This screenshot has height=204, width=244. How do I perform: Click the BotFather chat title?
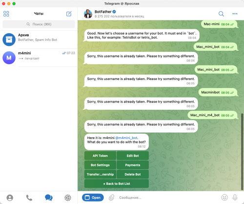point(103,12)
